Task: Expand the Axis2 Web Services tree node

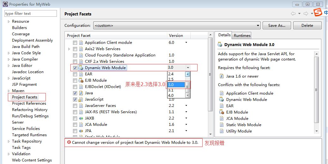Action: (x=69, y=49)
